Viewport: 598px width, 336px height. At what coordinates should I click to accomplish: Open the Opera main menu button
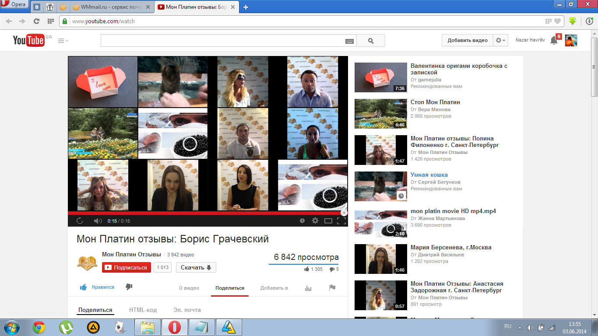pos(15,5)
